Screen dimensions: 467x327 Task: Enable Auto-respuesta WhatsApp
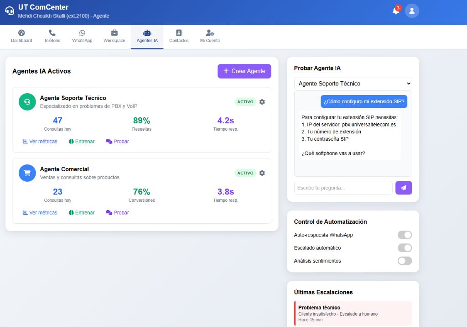[404, 235]
